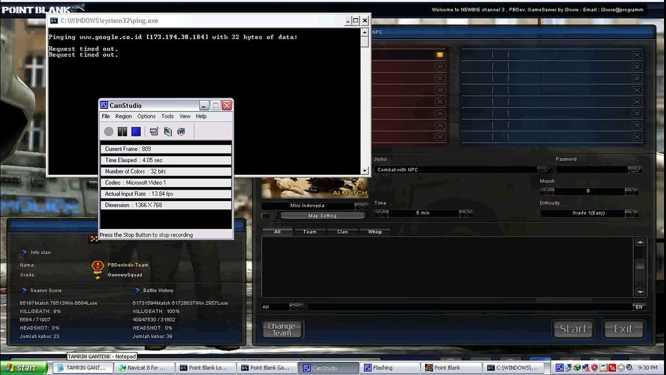Click the AI MATCH map thumbnail
The width and height of the screenshot is (666, 375).
(x=315, y=187)
